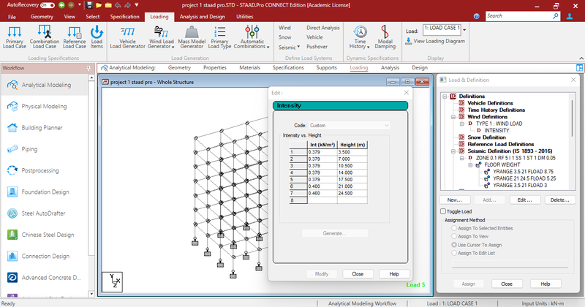Click the New... button

[x=454, y=200]
